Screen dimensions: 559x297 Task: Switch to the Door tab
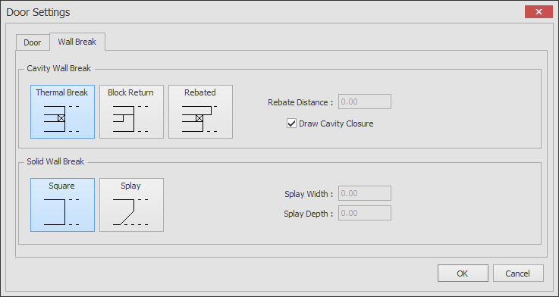click(x=33, y=42)
